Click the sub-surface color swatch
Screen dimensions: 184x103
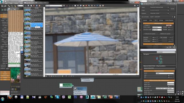pos(170,90)
